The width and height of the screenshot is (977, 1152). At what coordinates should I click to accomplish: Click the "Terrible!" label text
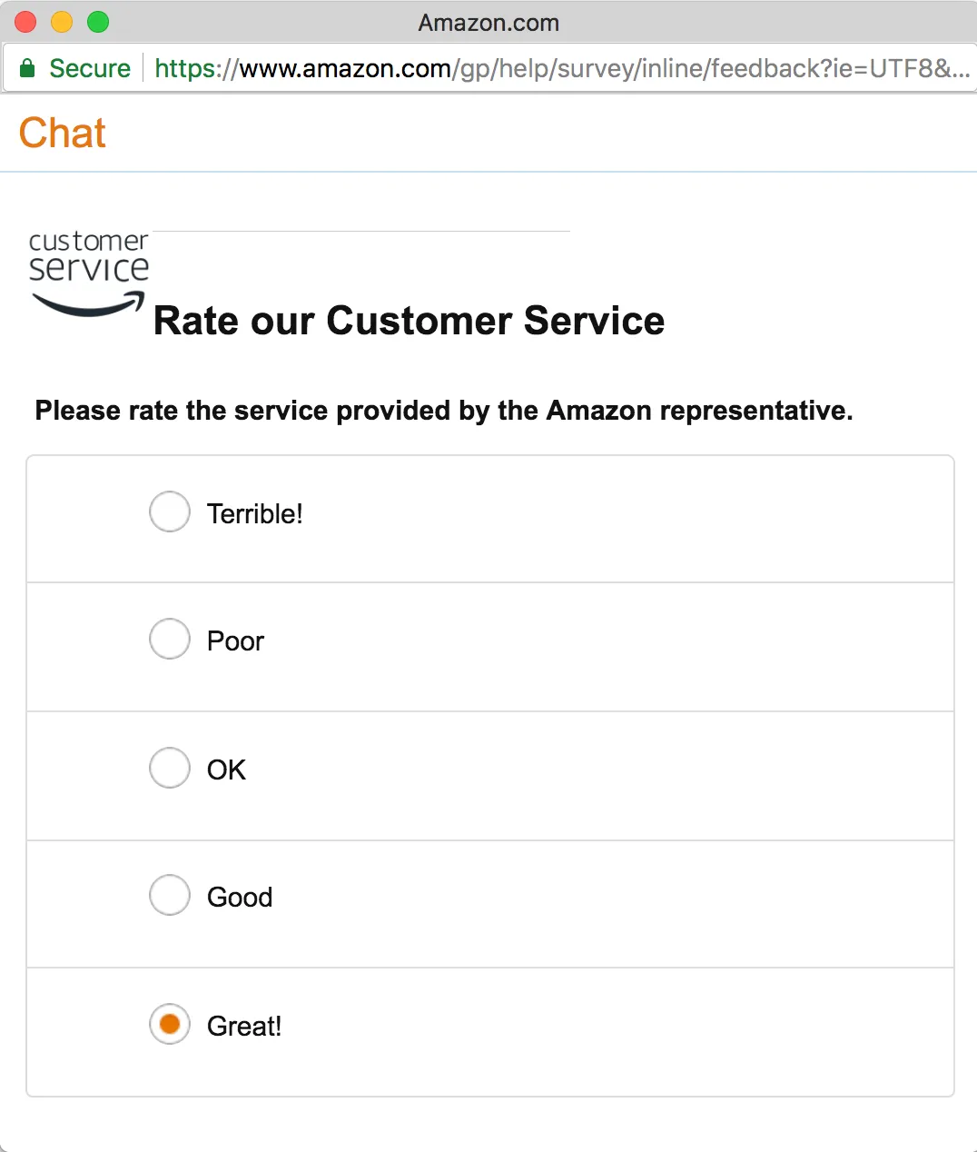click(x=255, y=514)
